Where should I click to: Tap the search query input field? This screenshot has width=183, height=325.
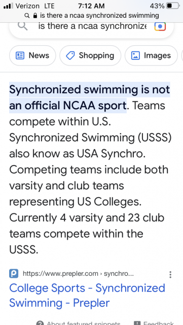(92, 26)
